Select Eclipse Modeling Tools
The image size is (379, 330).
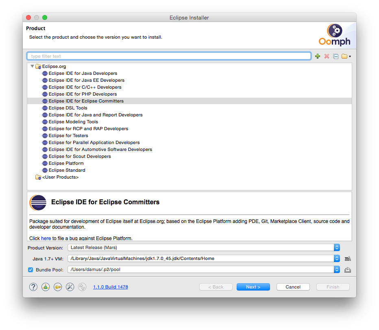coord(73,122)
